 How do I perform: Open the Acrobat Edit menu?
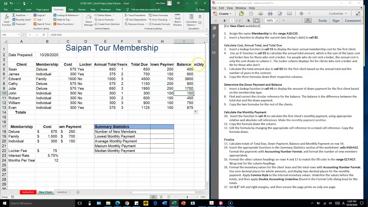pos(221,8)
